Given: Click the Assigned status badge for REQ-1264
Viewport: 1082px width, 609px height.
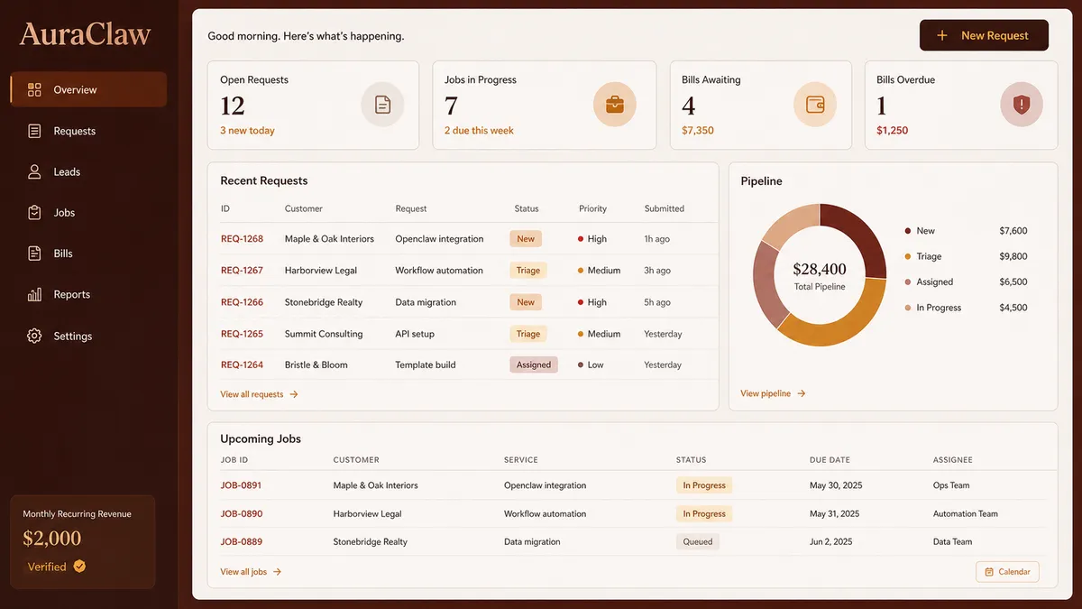Looking at the screenshot, I should click(x=534, y=365).
